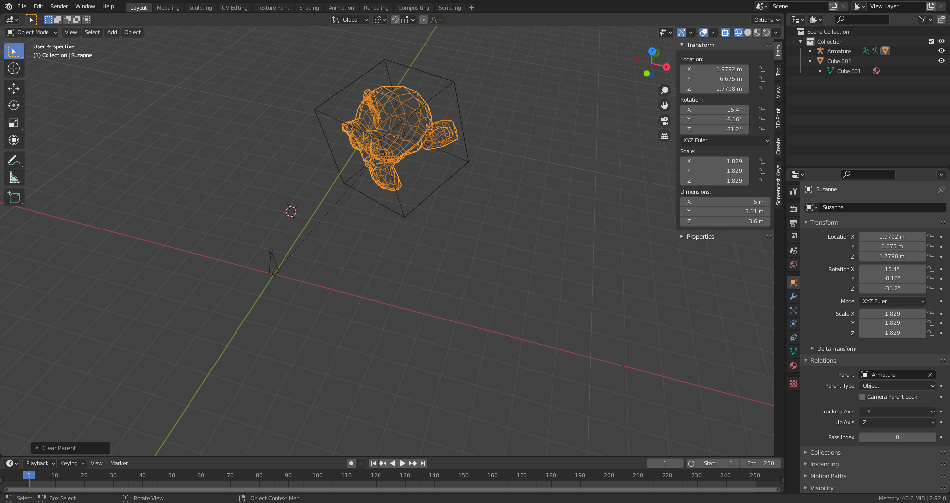Switch perspective/orthographic grid icon

[665, 136]
